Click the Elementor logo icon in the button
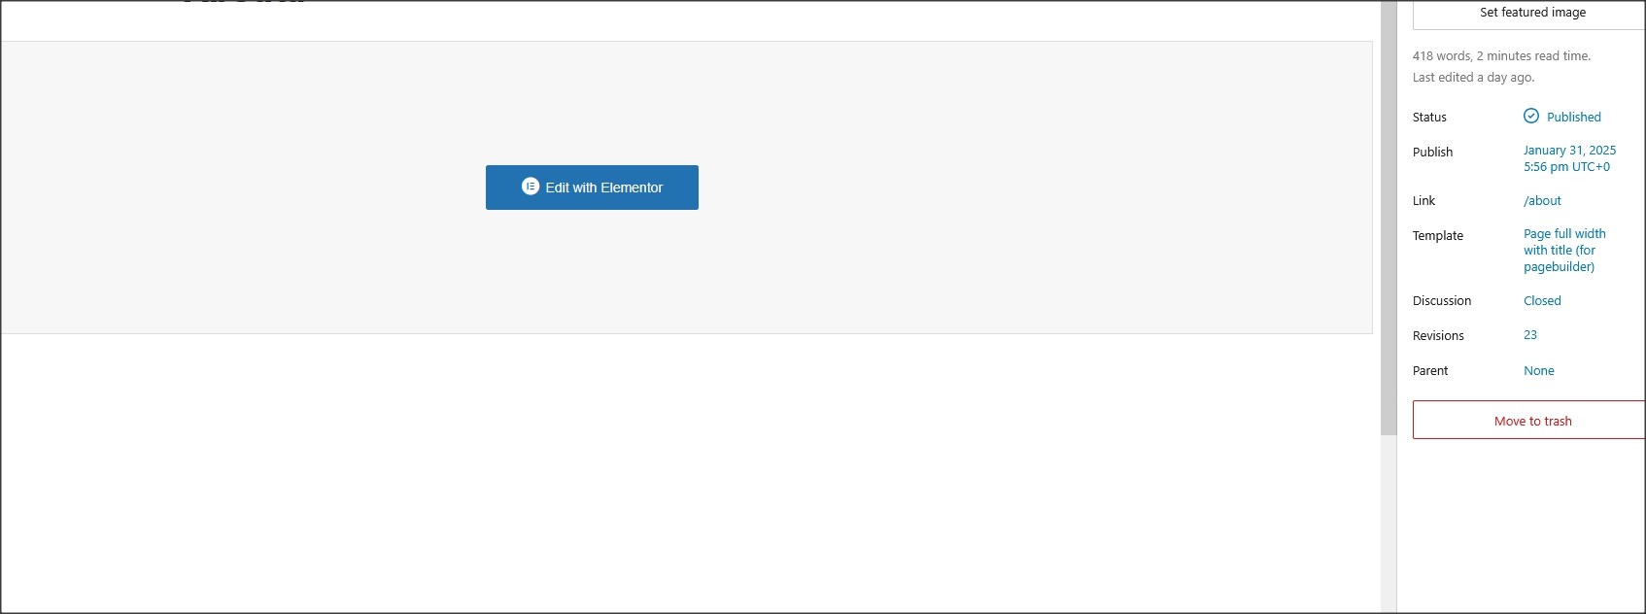 (x=530, y=187)
